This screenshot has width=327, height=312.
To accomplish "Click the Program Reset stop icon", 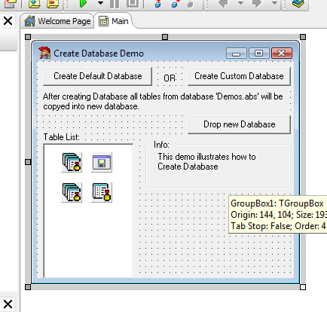I will pos(133,3).
